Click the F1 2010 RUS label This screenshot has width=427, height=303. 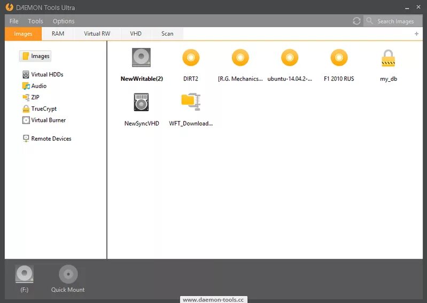(339, 79)
